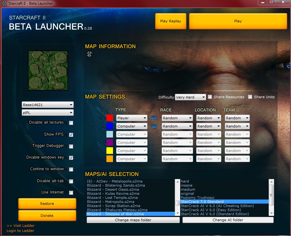291x236 pixels.
Task: Open the blue row Computer type dropdown
Action: (132, 126)
